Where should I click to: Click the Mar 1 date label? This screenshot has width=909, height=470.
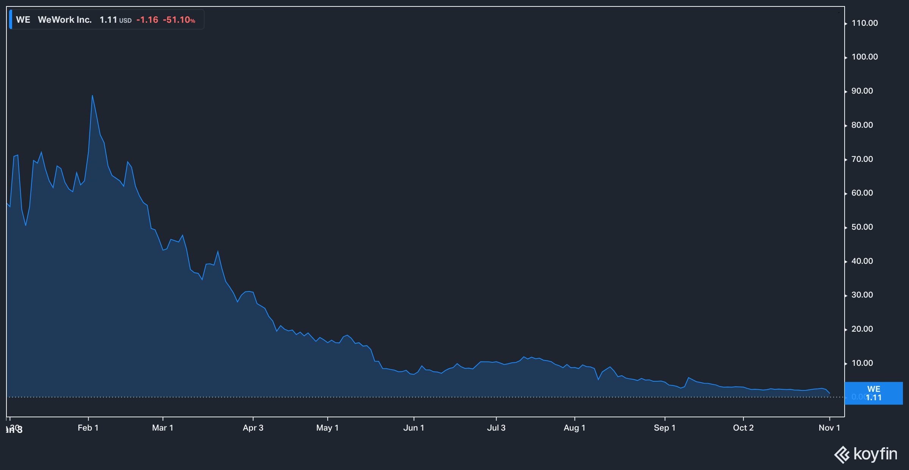tap(162, 428)
